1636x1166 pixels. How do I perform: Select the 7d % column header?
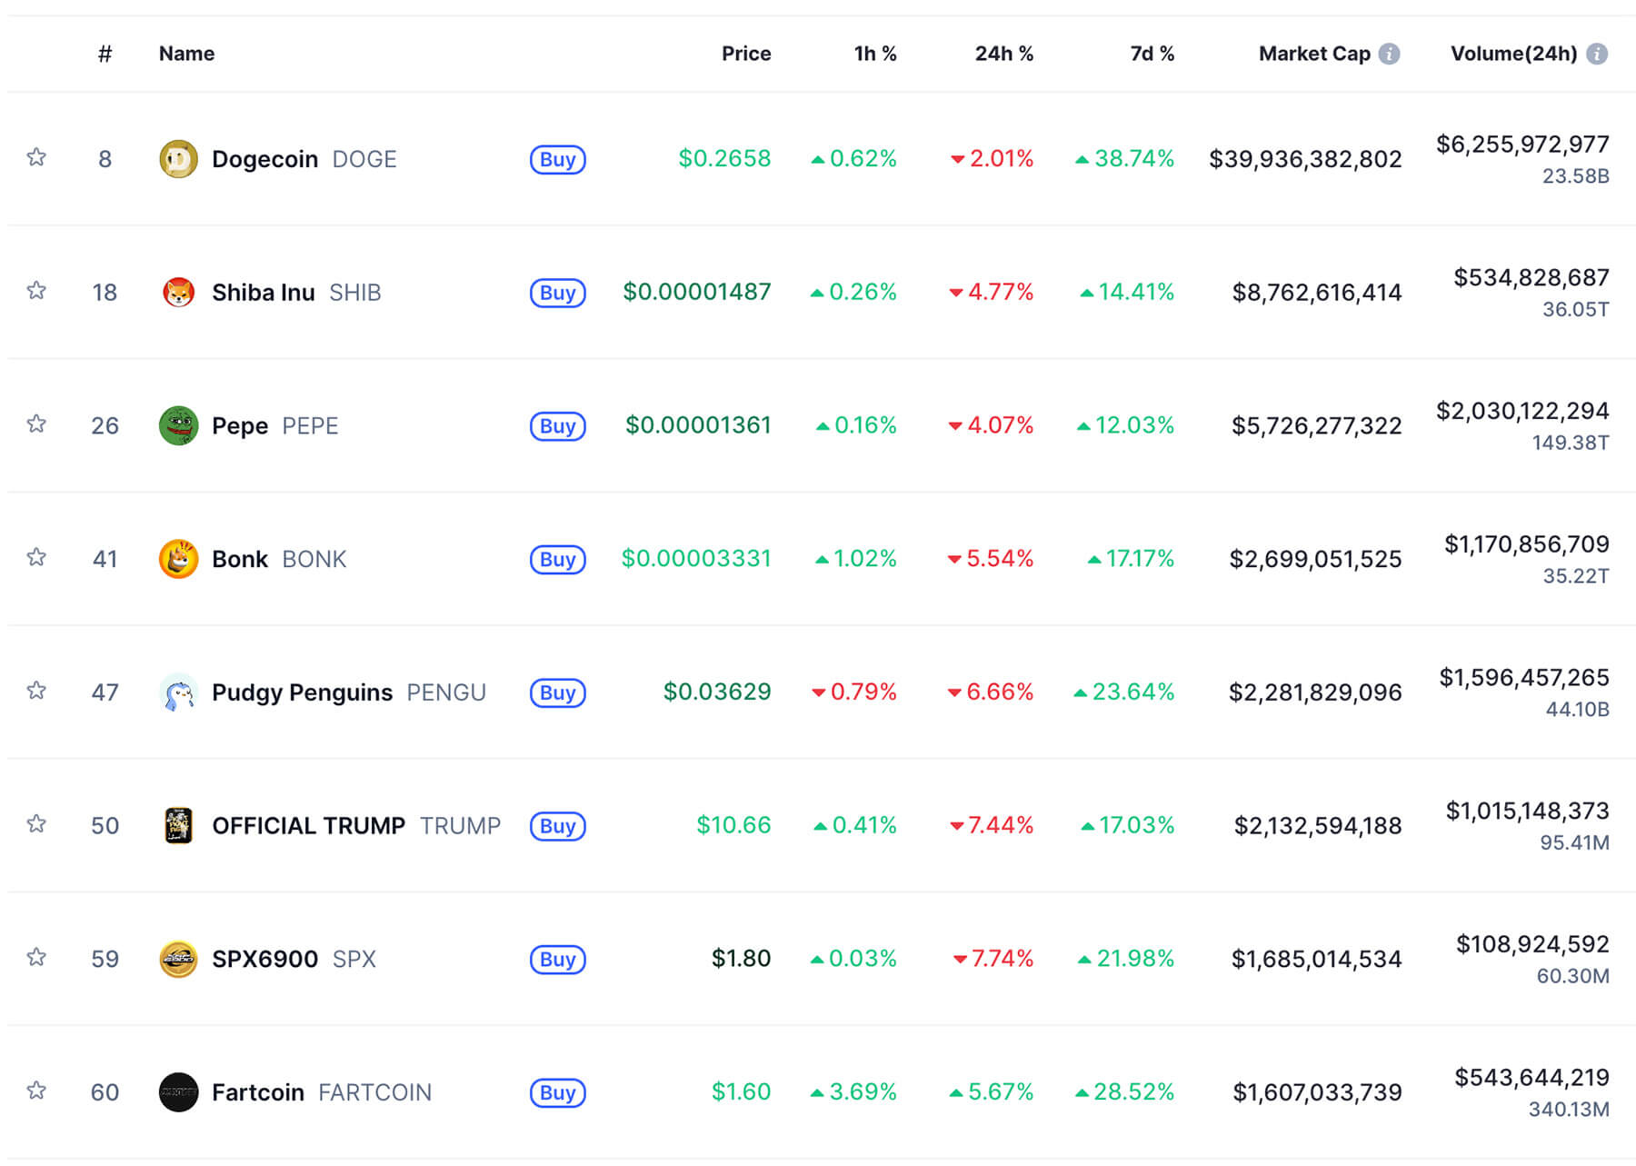tap(1151, 53)
